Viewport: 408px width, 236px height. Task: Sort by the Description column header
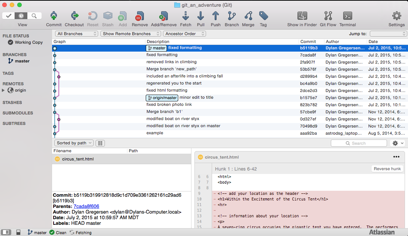pos(222,42)
